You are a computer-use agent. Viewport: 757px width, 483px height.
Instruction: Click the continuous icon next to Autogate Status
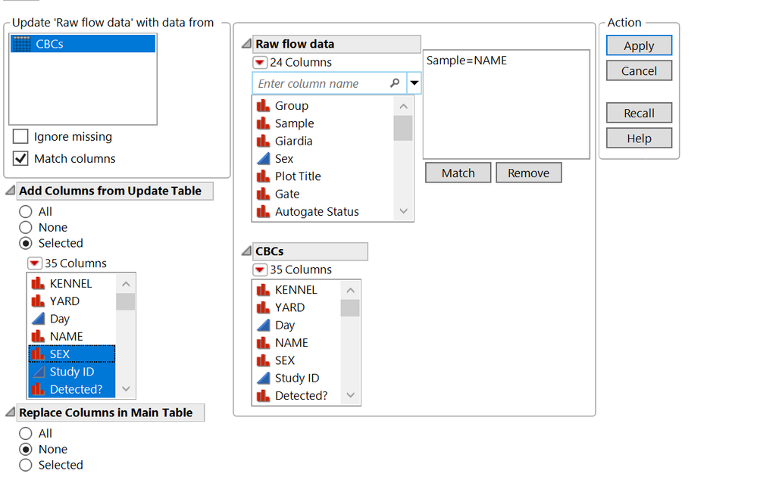[x=262, y=211]
